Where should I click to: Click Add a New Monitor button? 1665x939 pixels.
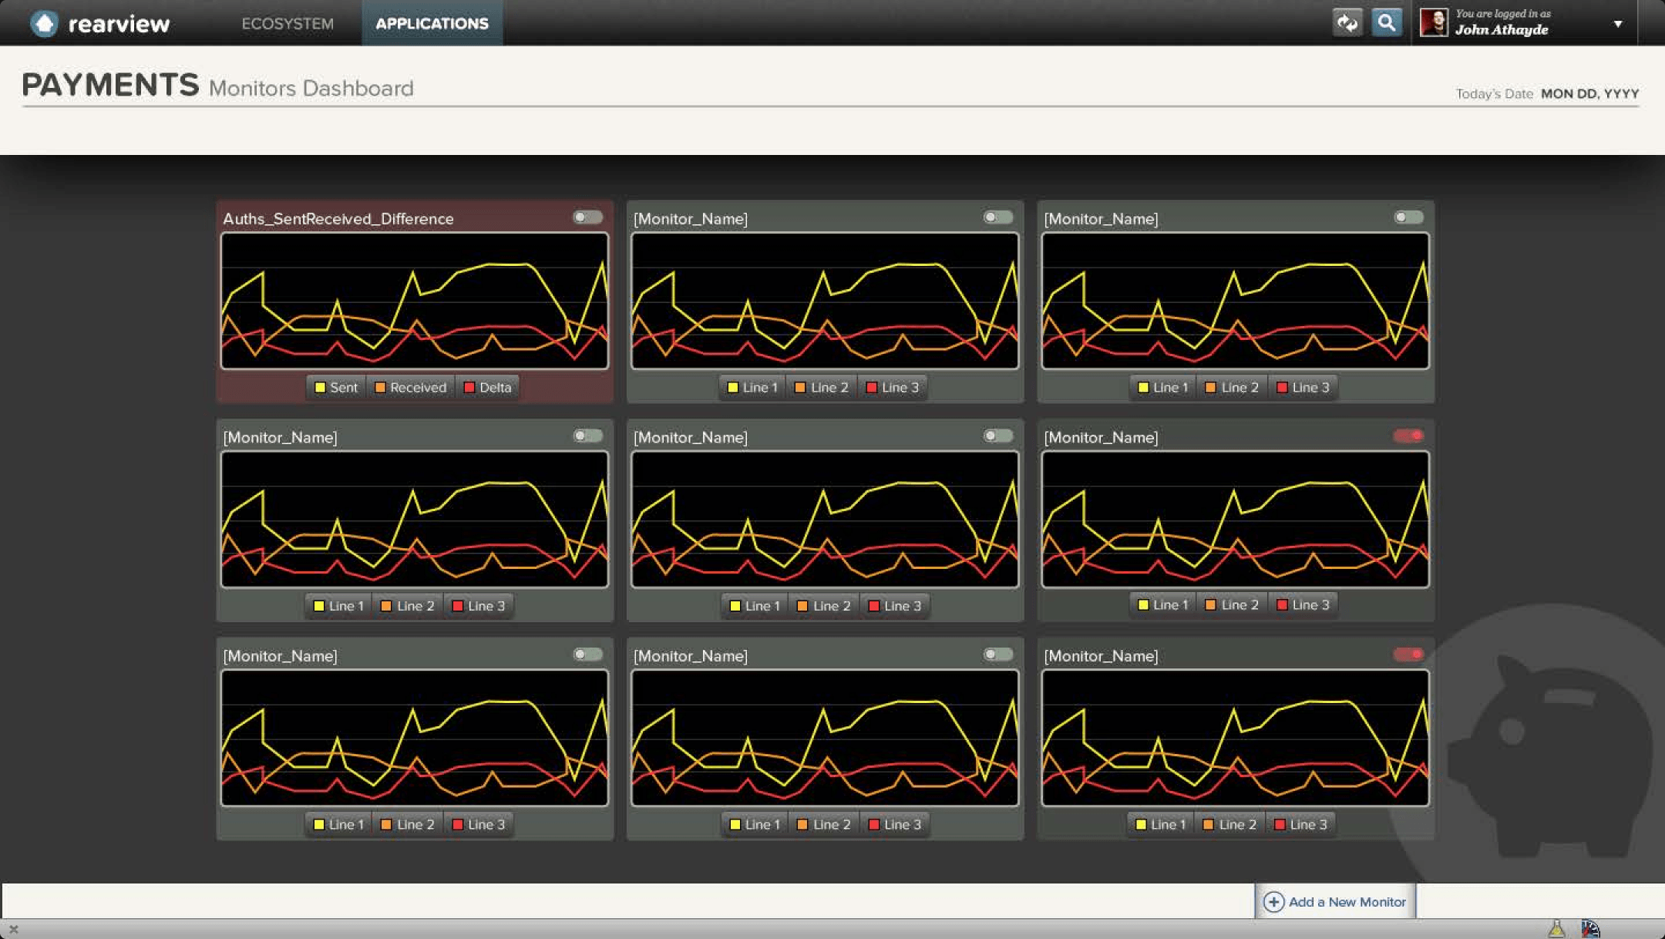click(x=1335, y=901)
